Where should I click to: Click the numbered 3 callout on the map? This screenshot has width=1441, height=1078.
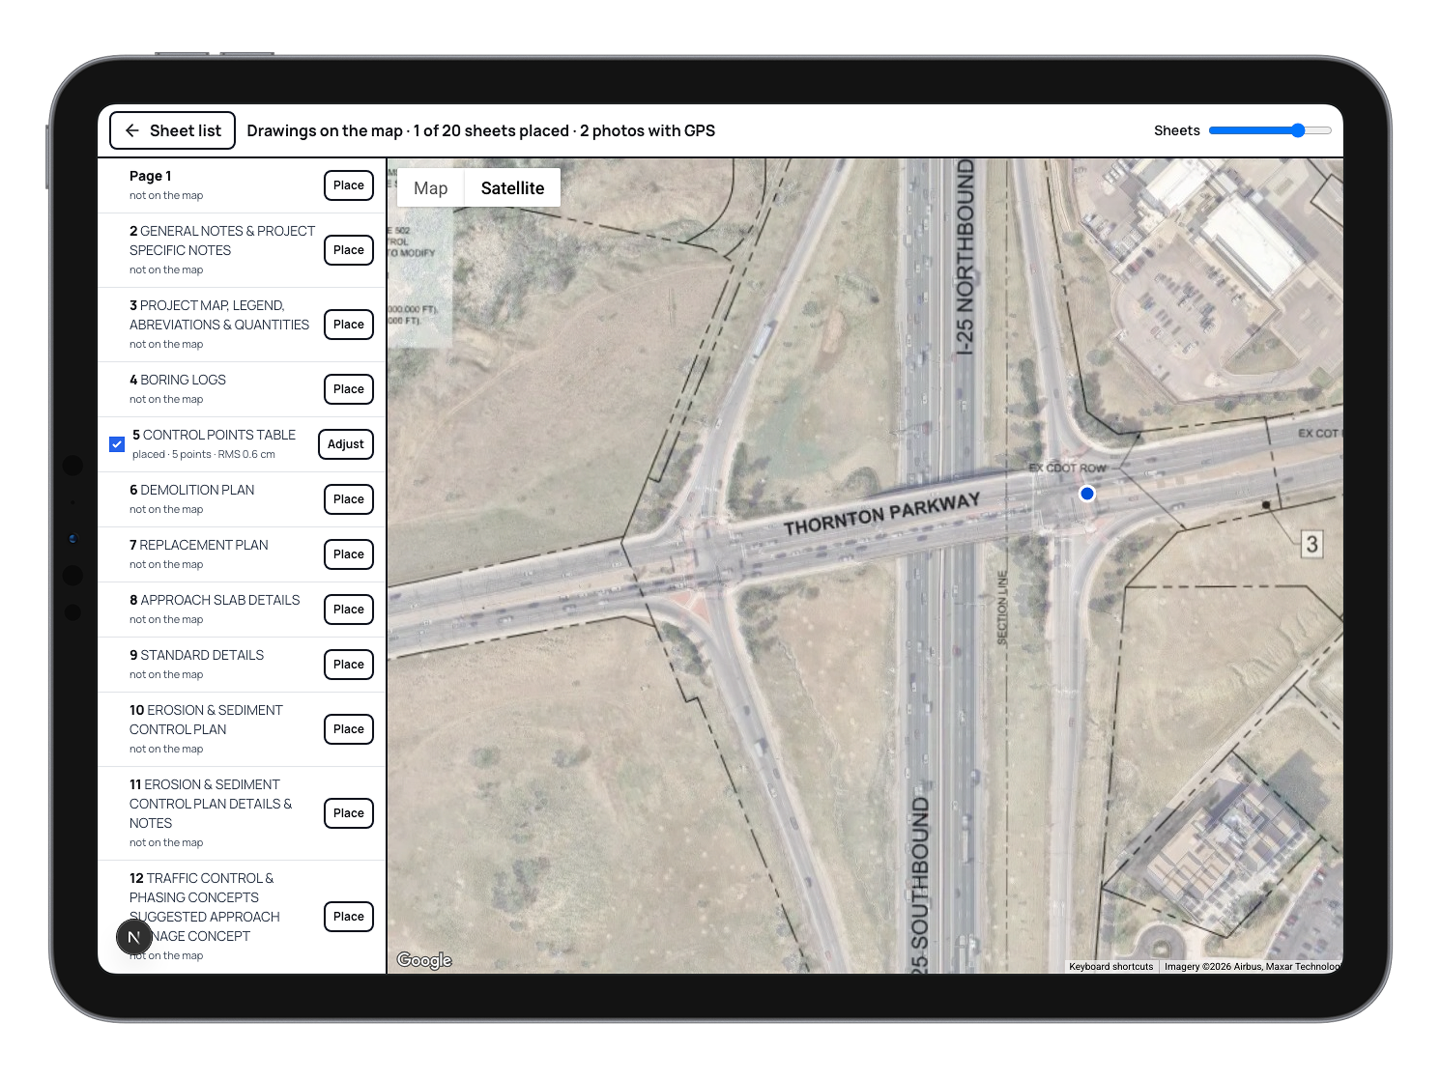tap(1311, 544)
